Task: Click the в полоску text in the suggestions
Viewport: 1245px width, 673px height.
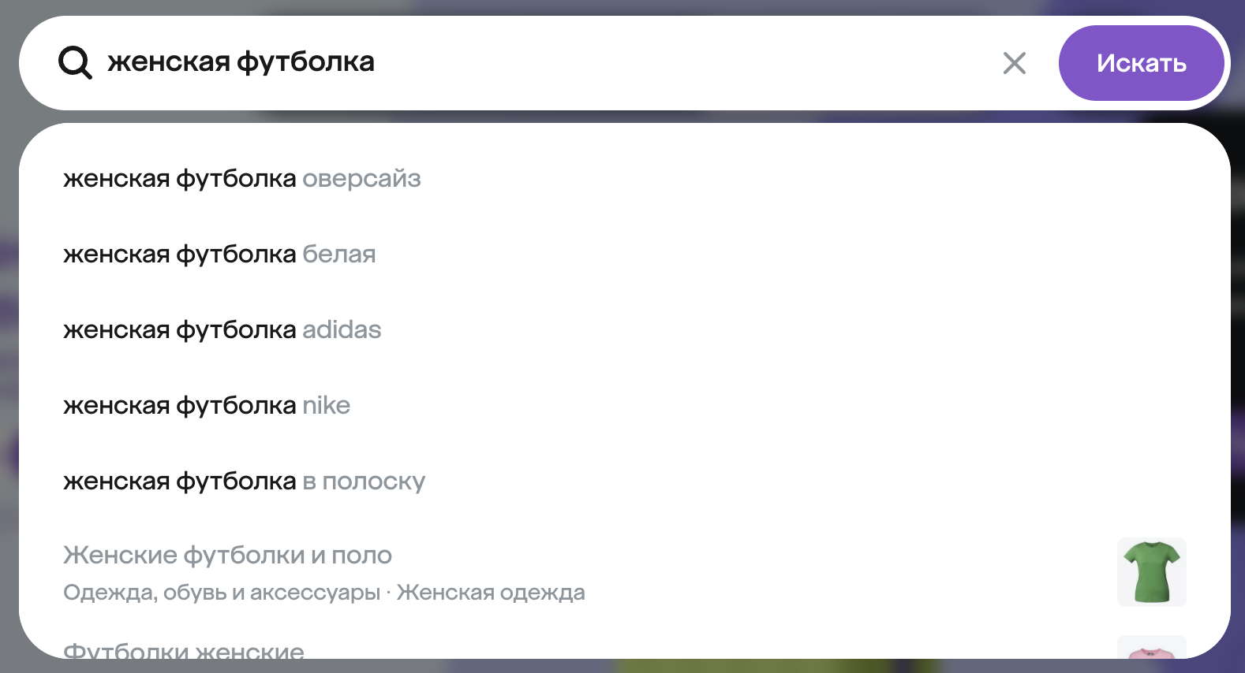Action: click(364, 482)
